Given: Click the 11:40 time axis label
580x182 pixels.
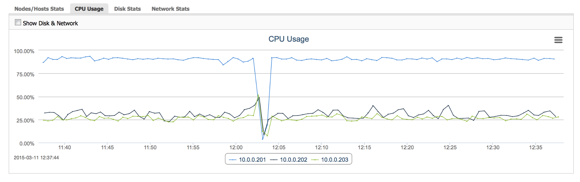Looking at the screenshot, I should pos(64,148).
